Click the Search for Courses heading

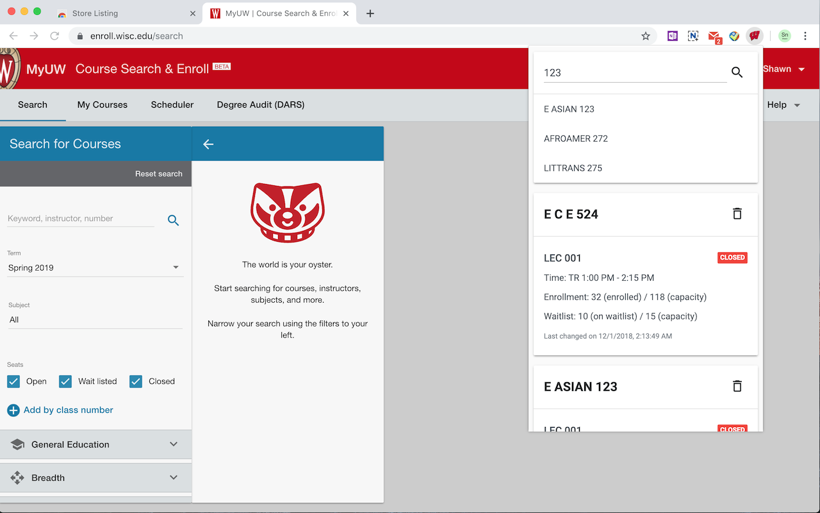coord(65,144)
